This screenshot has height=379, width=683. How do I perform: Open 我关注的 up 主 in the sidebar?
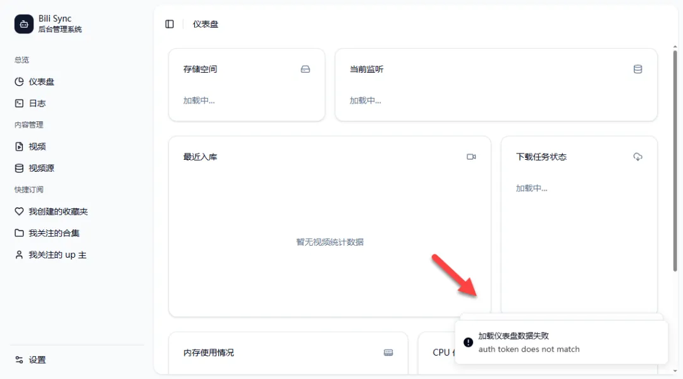(77, 255)
